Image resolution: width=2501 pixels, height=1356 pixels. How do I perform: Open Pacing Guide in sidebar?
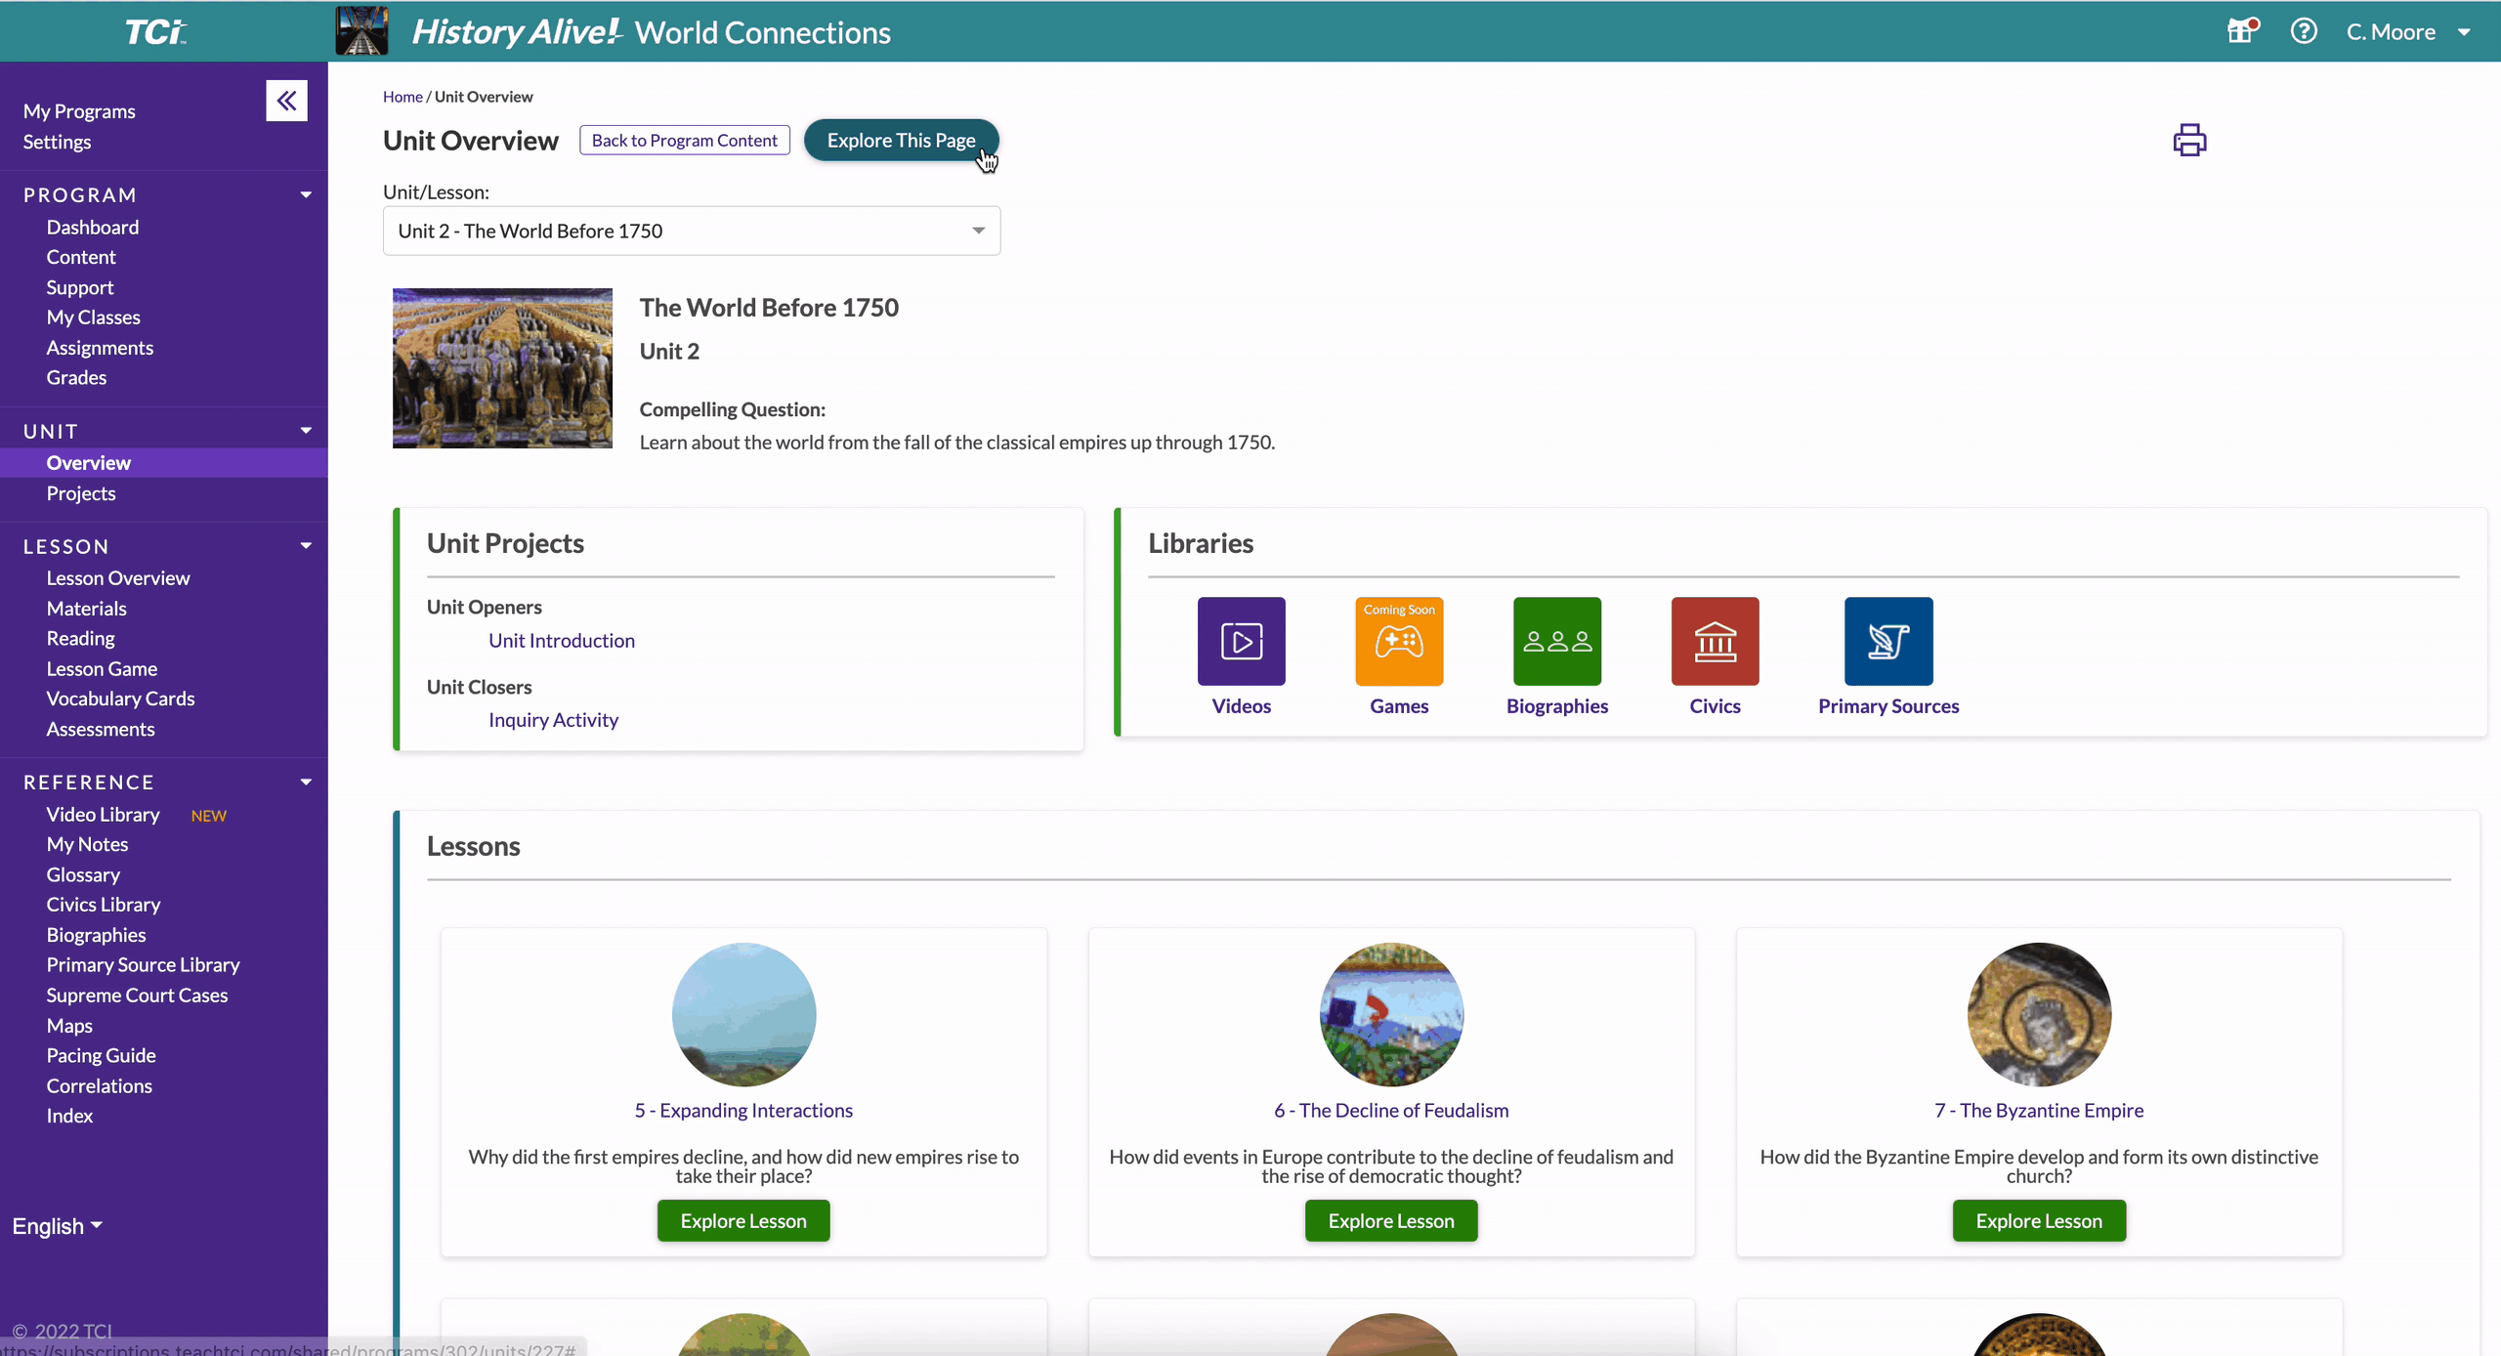(101, 1055)
